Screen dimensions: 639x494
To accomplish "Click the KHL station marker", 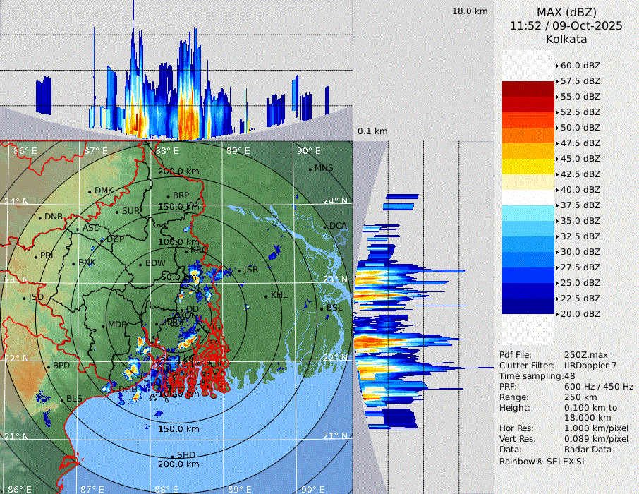I will point(266,296).
